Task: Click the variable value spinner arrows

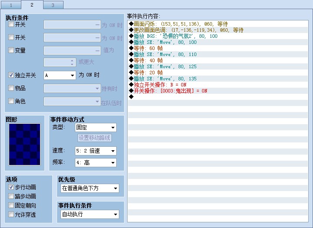Action: (72, 63)
